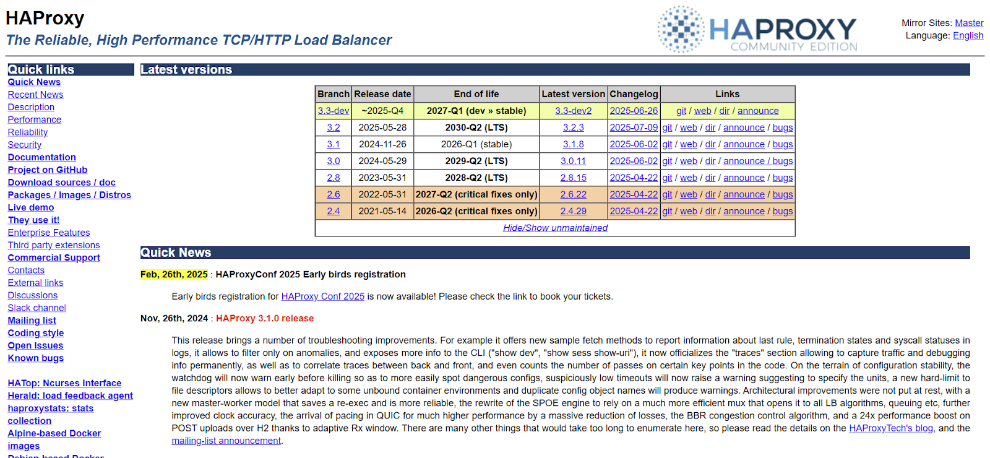This screenshot has height=458, width=990.
Task: Open the mailing-list announcement link
Action: 226,441
